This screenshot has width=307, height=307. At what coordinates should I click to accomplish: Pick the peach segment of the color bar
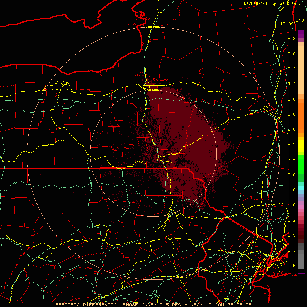pos(301,70)
